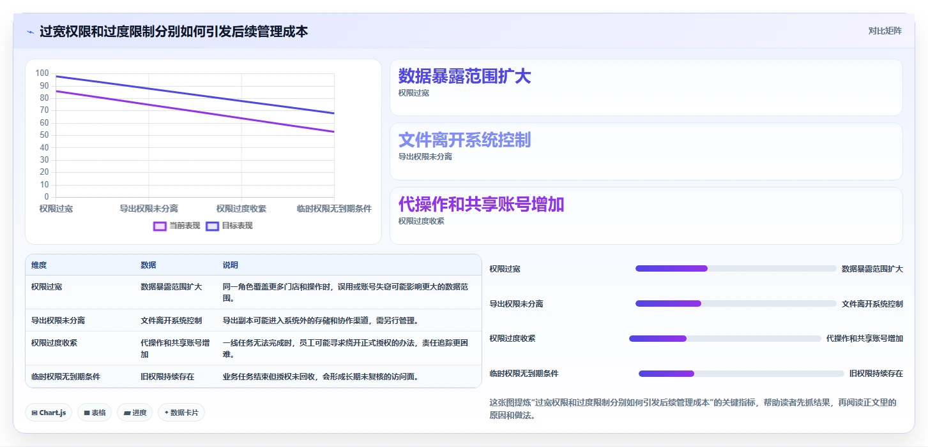Click the Chart.js chip at the bottom

click(49, 413)
